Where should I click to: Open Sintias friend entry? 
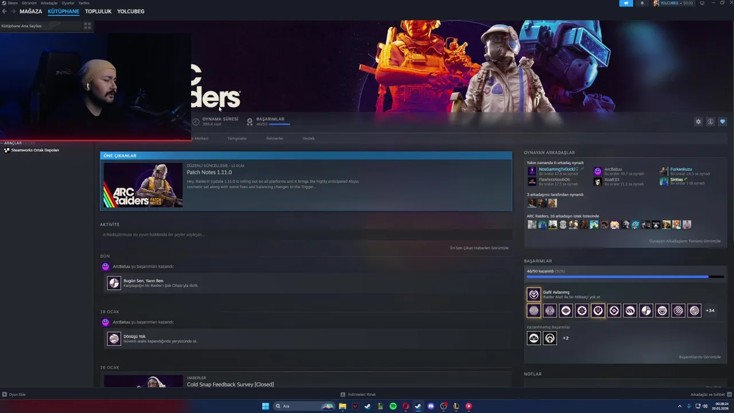682,181
